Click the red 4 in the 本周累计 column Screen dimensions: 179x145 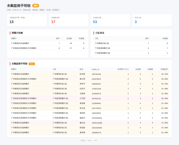click(x=128, y=74)
